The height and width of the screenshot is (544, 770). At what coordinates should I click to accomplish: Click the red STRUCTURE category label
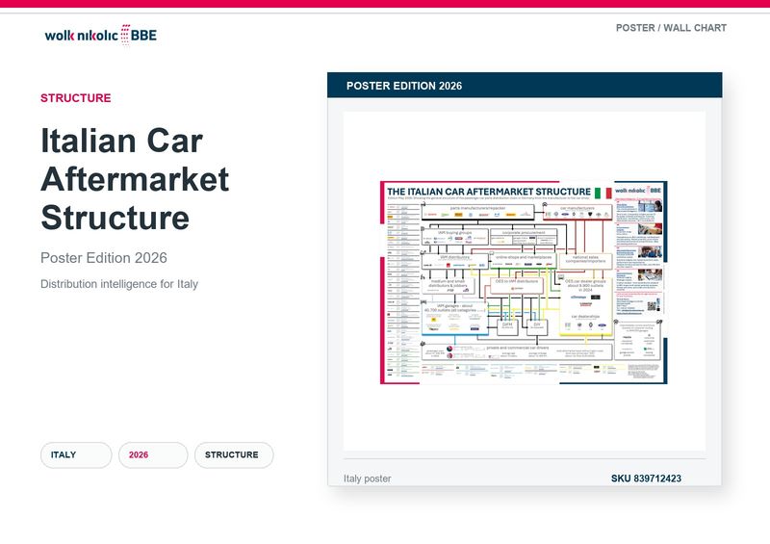click(76, 98)
